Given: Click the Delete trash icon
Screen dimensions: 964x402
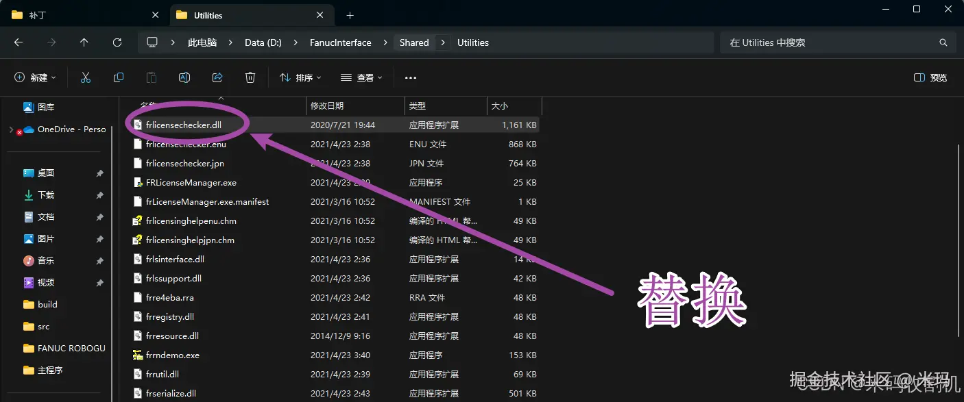Looking at the screenshot, I should point(250,77).
